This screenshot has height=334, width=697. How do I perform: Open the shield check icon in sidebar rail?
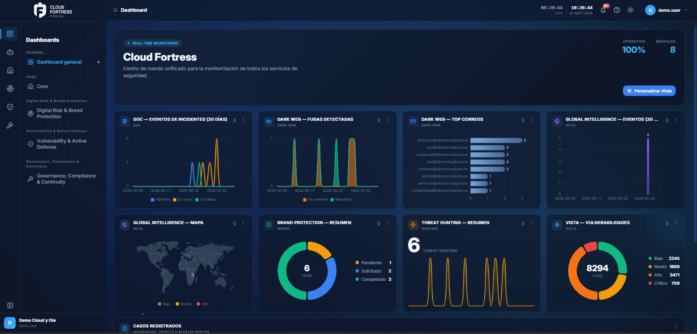point(10,107)
